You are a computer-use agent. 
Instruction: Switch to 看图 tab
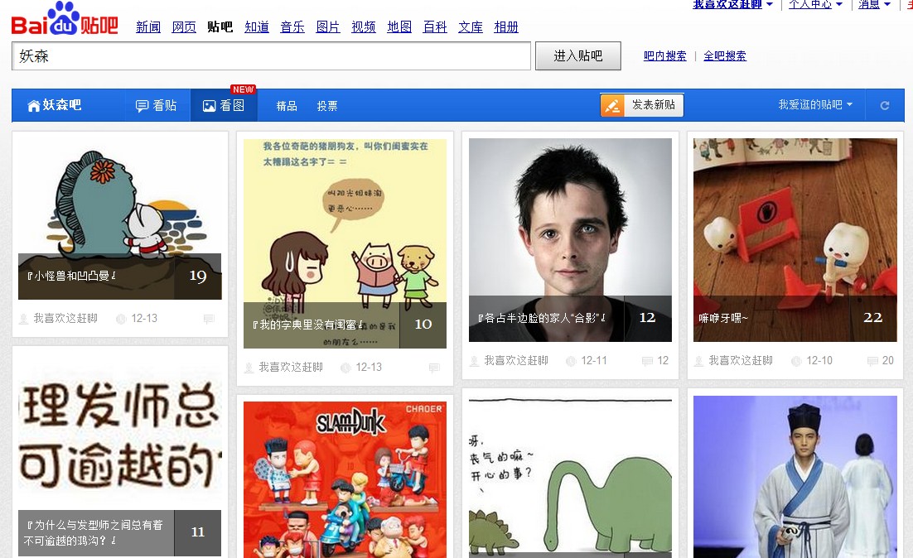(x=224, y=105)
